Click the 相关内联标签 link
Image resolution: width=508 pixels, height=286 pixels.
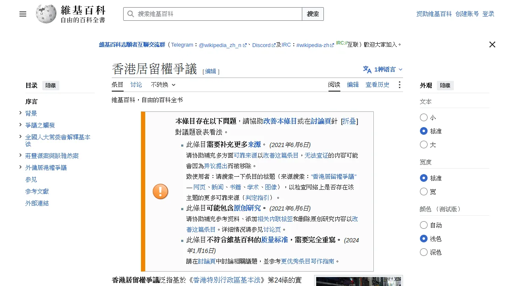(x=275, y=219)
